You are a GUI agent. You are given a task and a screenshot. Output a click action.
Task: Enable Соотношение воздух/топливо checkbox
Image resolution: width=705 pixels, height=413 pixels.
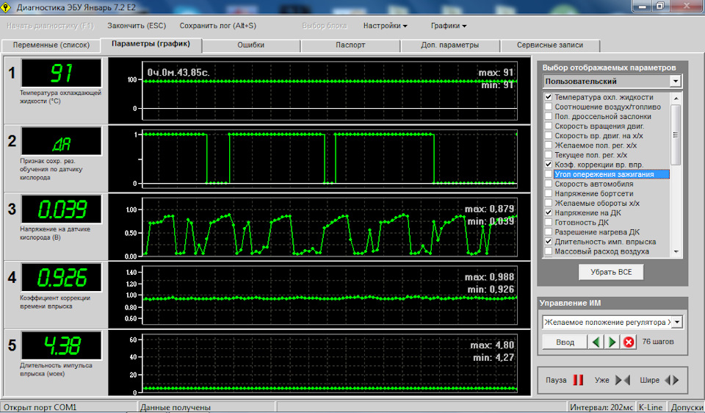click(549, 107)
